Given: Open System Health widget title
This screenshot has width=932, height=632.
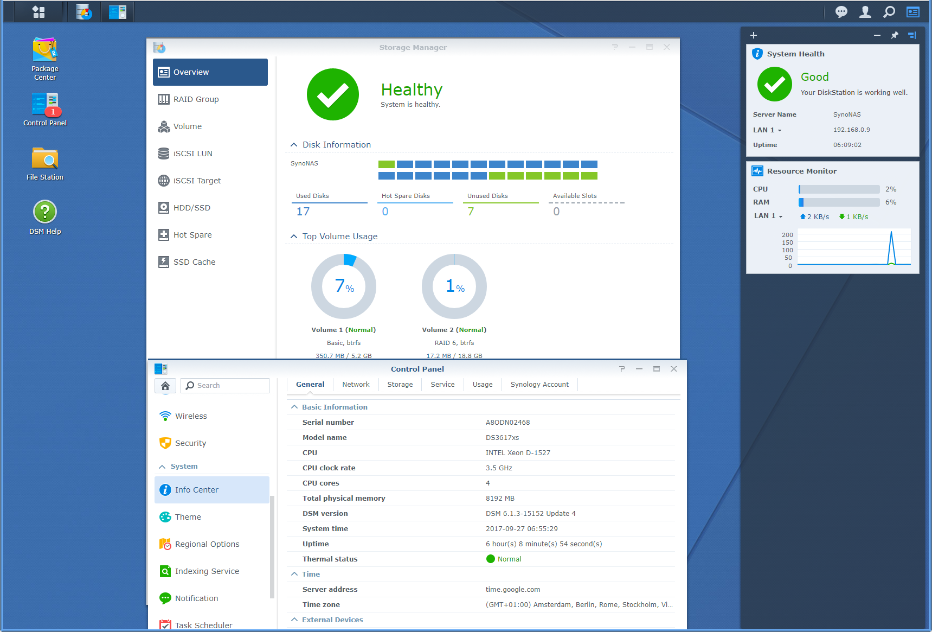Looking at the screenshot, I should [x=795, y=54].
